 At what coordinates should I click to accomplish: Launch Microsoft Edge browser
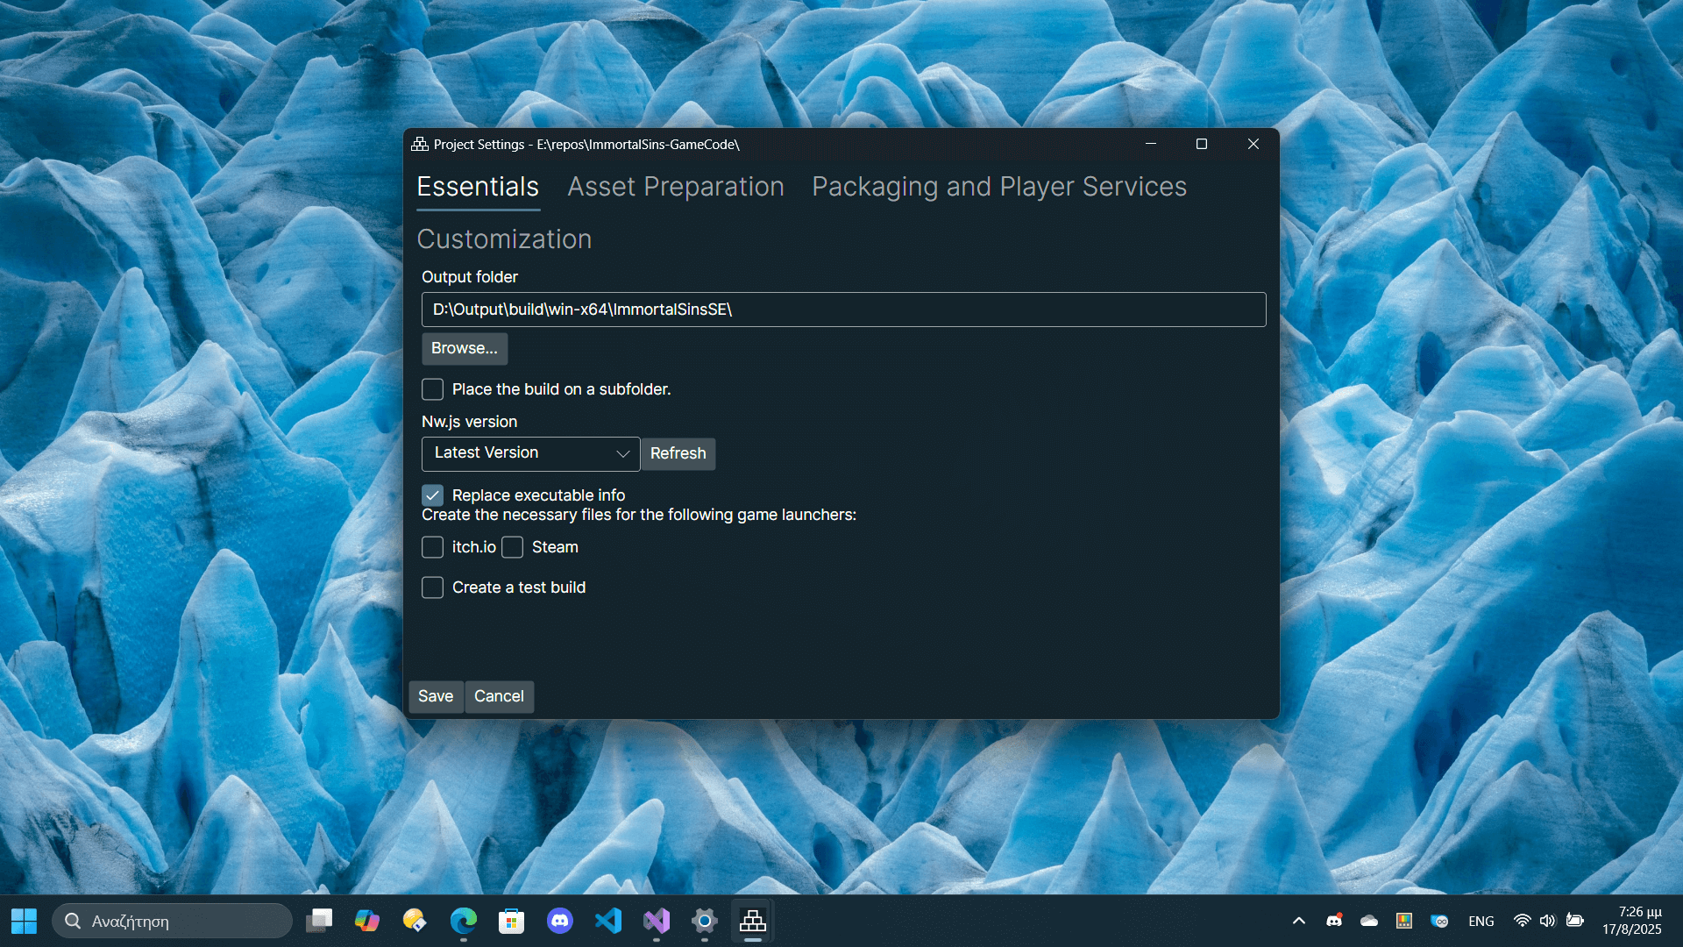464,921
